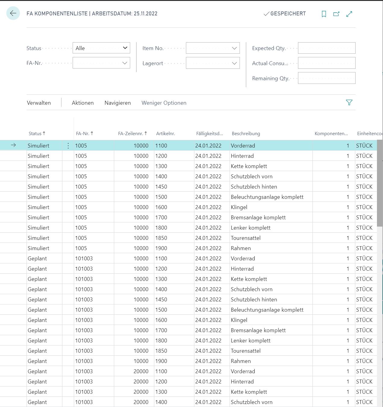The width and height of the screenshot is (383, 407).
Task: Click the bookmark icon in header
Action: point(324,14)
